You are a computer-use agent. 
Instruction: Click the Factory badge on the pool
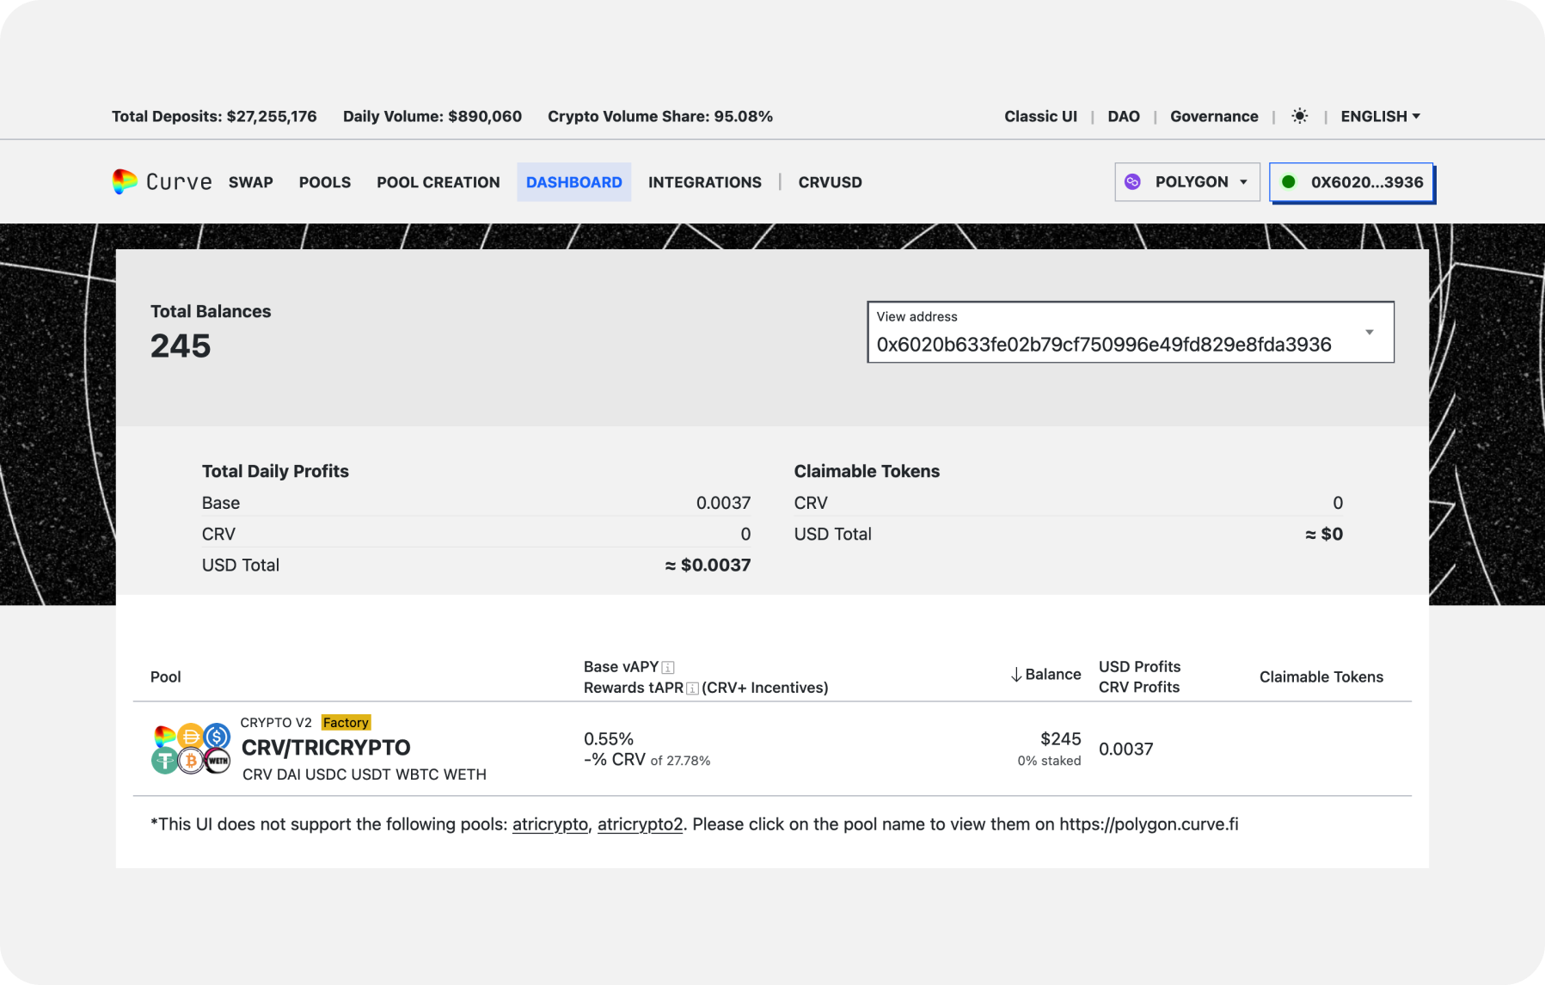(346, 723)
